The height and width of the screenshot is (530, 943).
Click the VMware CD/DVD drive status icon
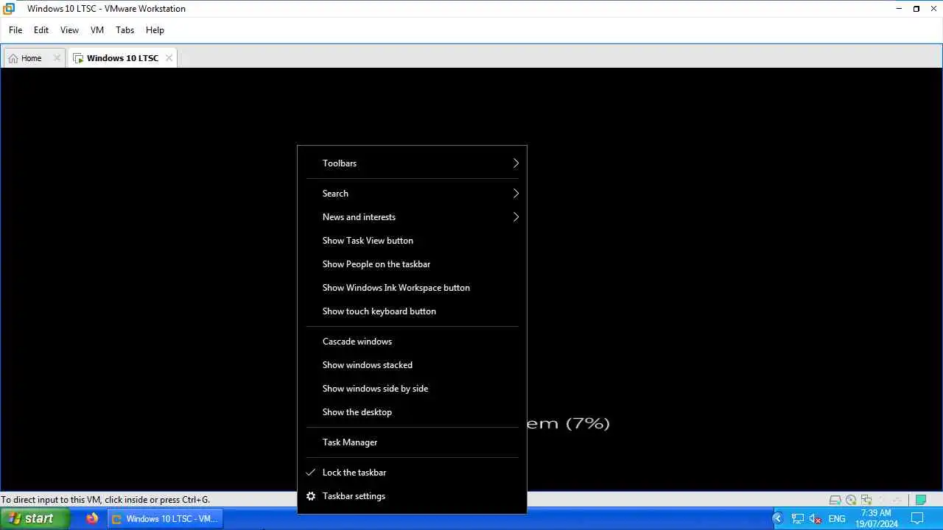[851, 500]
